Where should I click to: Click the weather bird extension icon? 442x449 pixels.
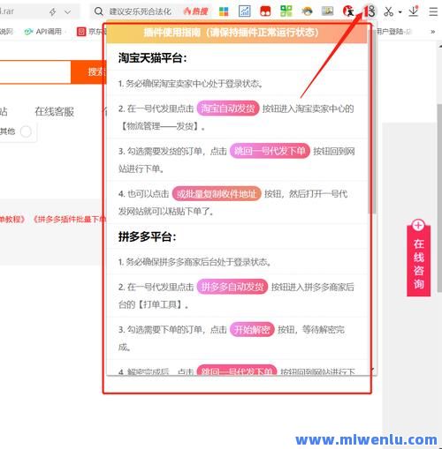pyautogui.click(x=307, y=11)
